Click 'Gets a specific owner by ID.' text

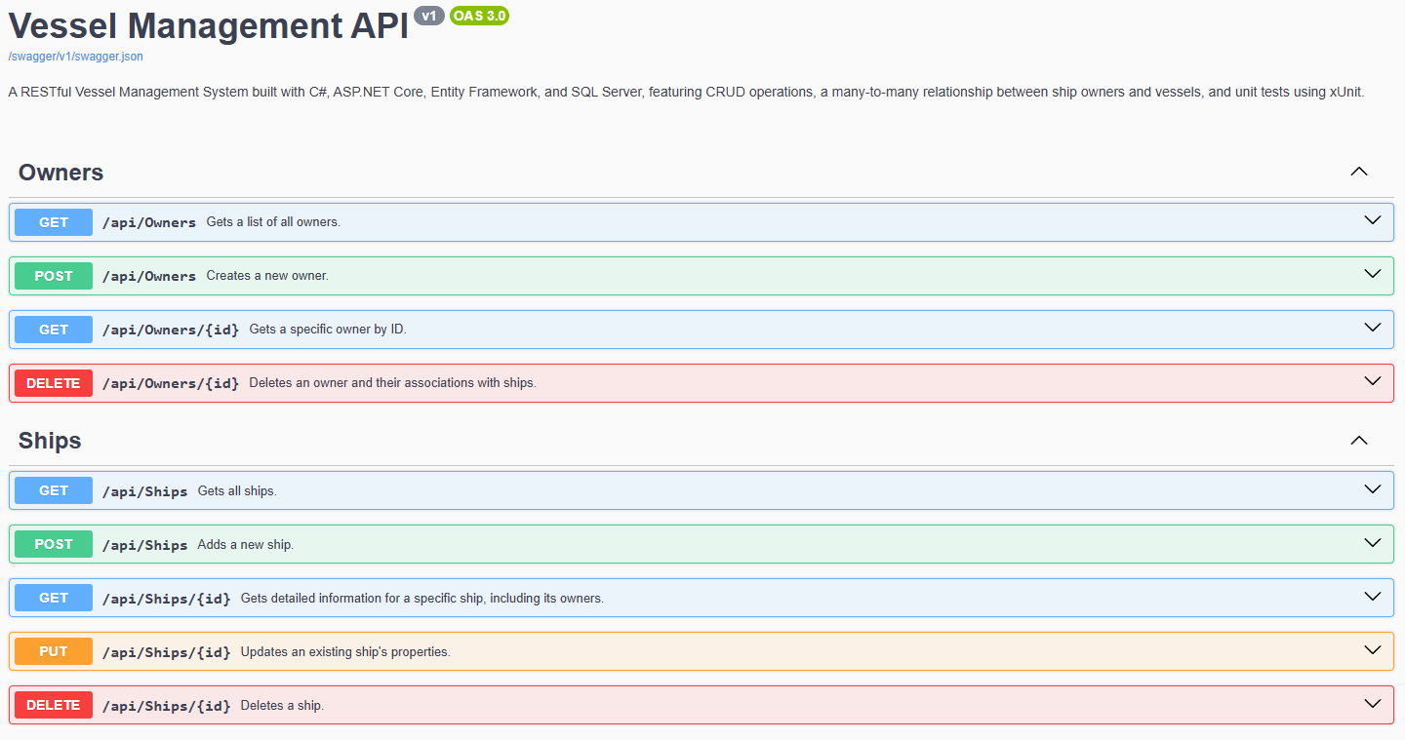click(328, 330)
